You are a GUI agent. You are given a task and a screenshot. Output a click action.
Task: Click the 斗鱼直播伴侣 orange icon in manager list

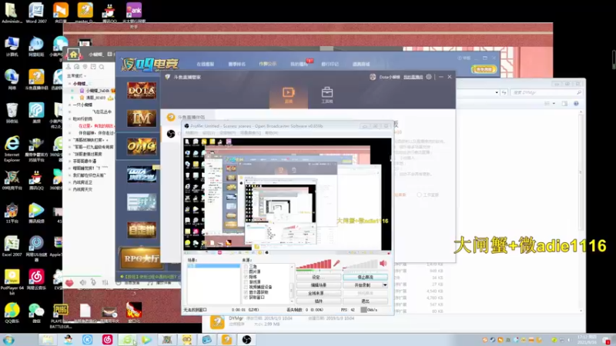pos(170,117)
